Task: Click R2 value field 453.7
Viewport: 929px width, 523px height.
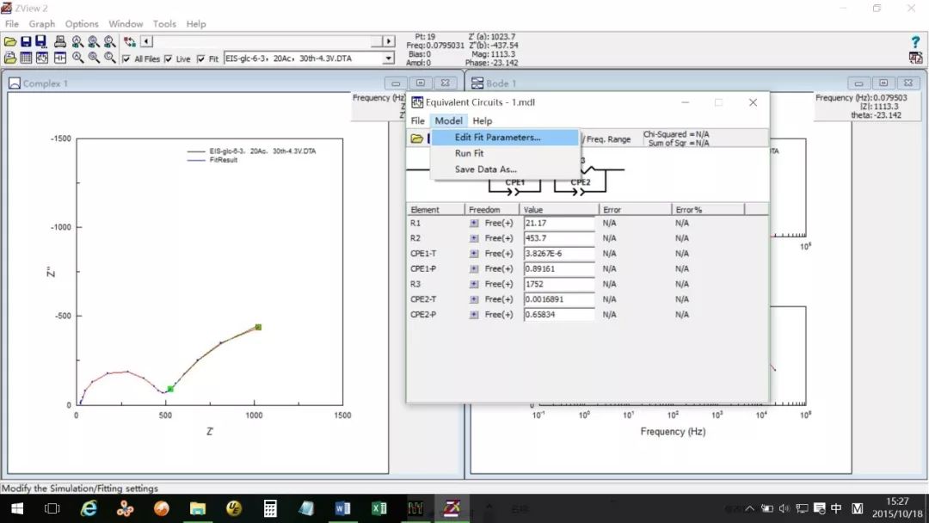Action: tap(559, 238)
